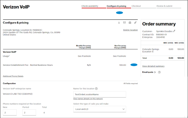The width and height of the screenshot is (188, 118).
Task: Open the Review & submit step
Action: [x=164, y=6]
